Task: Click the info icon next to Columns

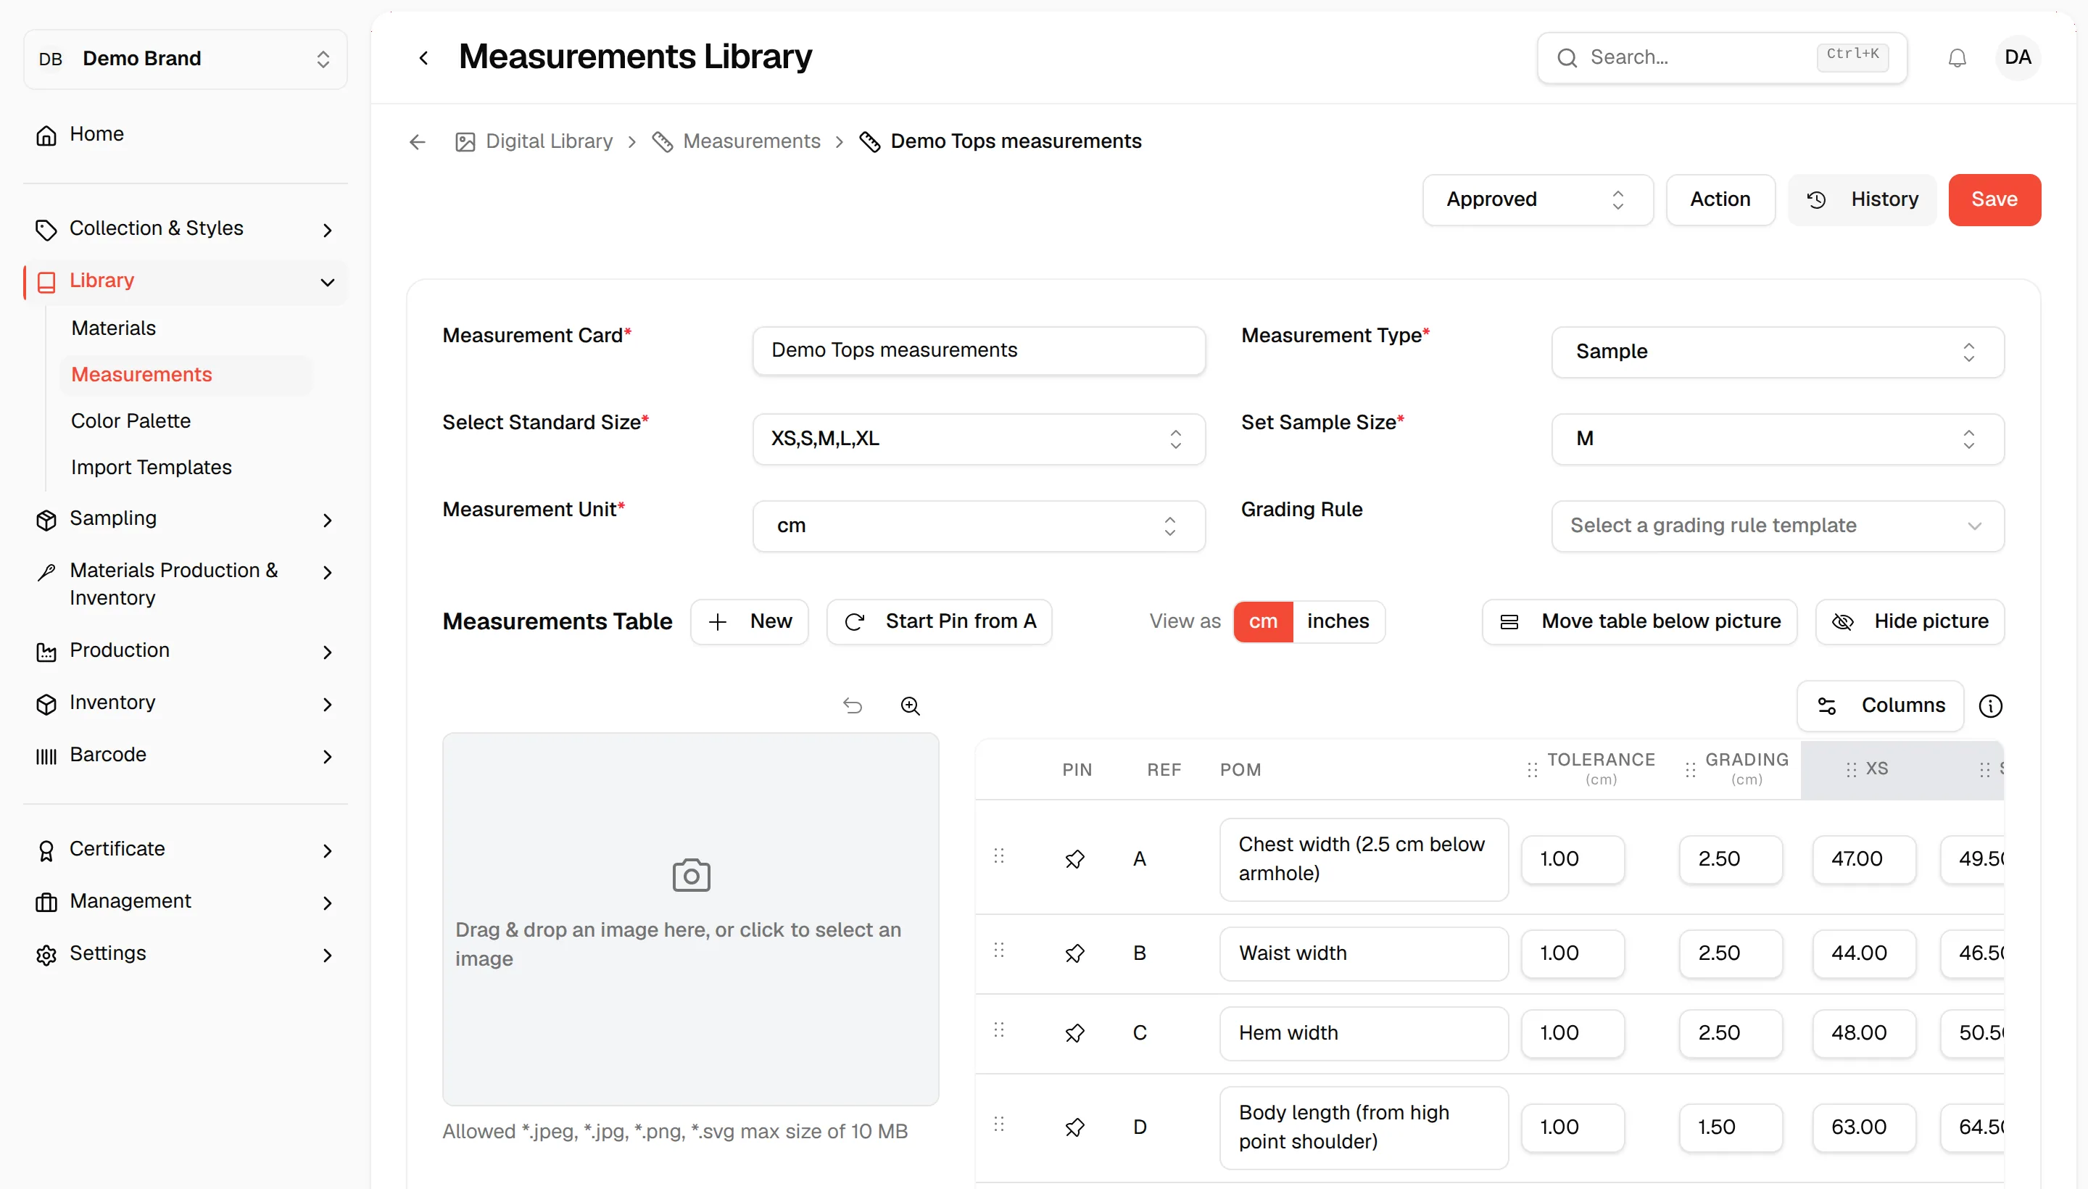Action: (1990, 705)
